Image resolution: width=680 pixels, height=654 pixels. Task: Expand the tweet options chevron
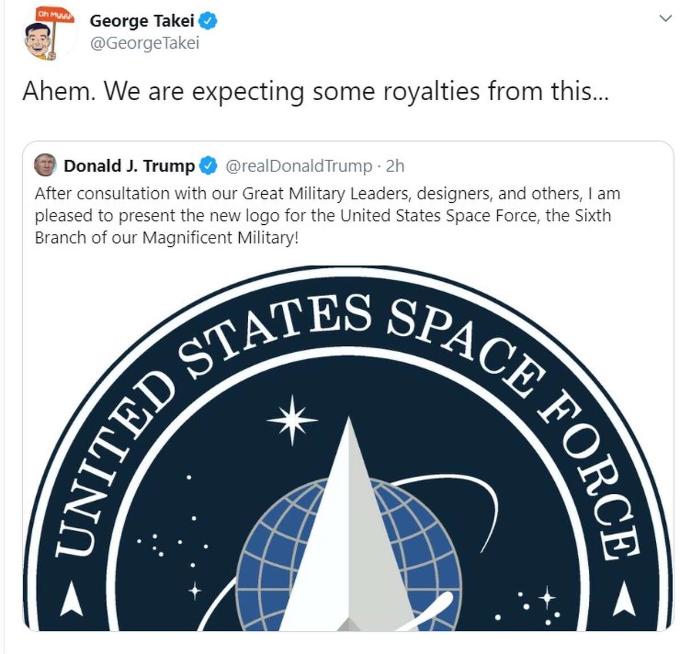665,18
